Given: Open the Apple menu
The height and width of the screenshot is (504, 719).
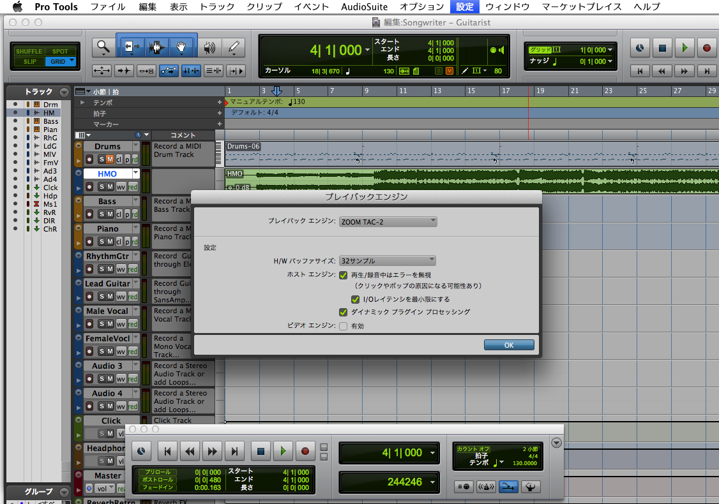Looking at the screenshot, I should pos(17,7).
